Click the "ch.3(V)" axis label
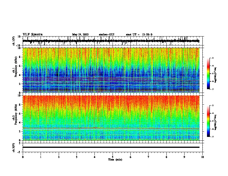 14,148
